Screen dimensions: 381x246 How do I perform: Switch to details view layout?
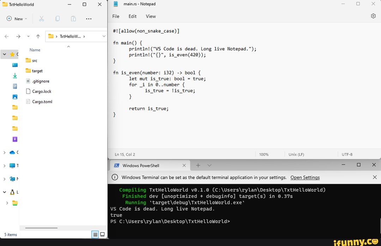(95, 234)
